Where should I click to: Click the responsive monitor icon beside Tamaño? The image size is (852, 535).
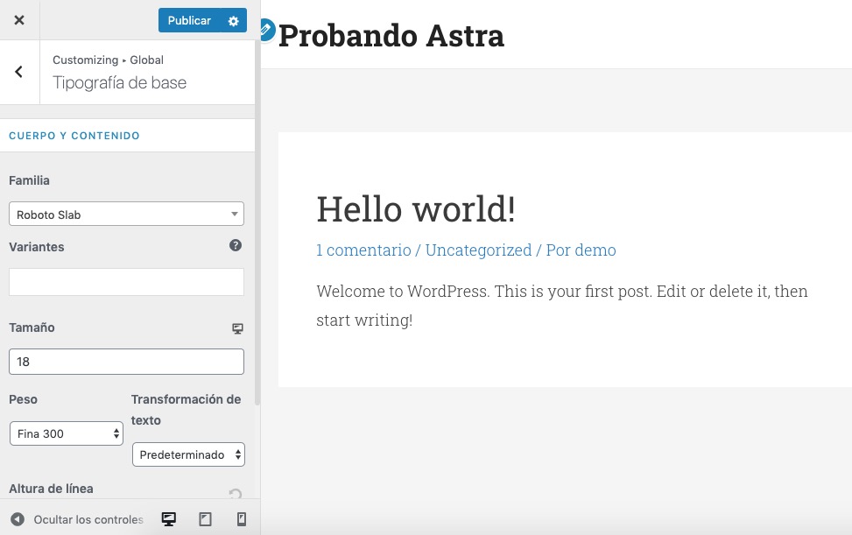point(237,327)
